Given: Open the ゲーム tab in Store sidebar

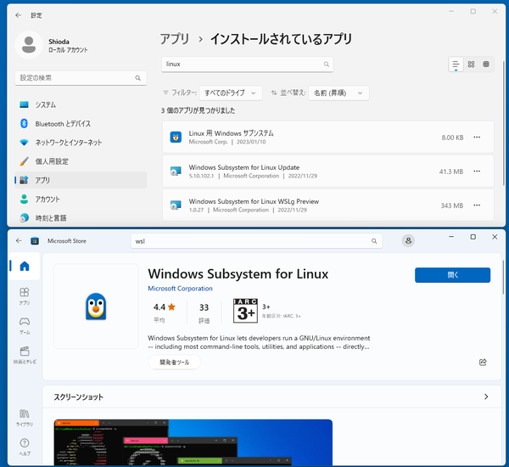Looking at the screenshot, I should pos(25,326).
